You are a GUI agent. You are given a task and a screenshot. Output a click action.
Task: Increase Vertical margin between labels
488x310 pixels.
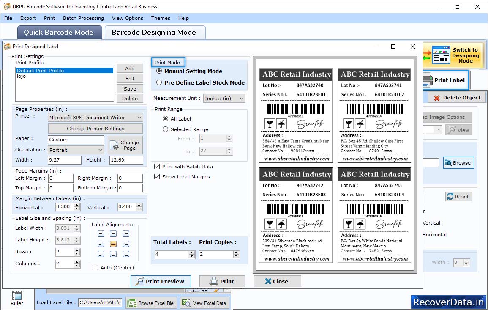point(139,205)
